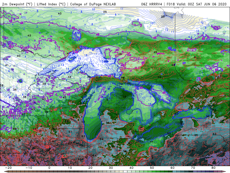Click the black '41' dewpoint value near the left edge
The width and height of the screenshot is (230, 173).
click(x=7, y=65)
